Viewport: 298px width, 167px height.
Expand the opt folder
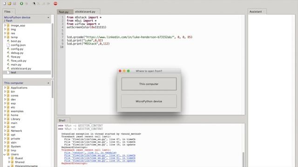coord(5,135)
